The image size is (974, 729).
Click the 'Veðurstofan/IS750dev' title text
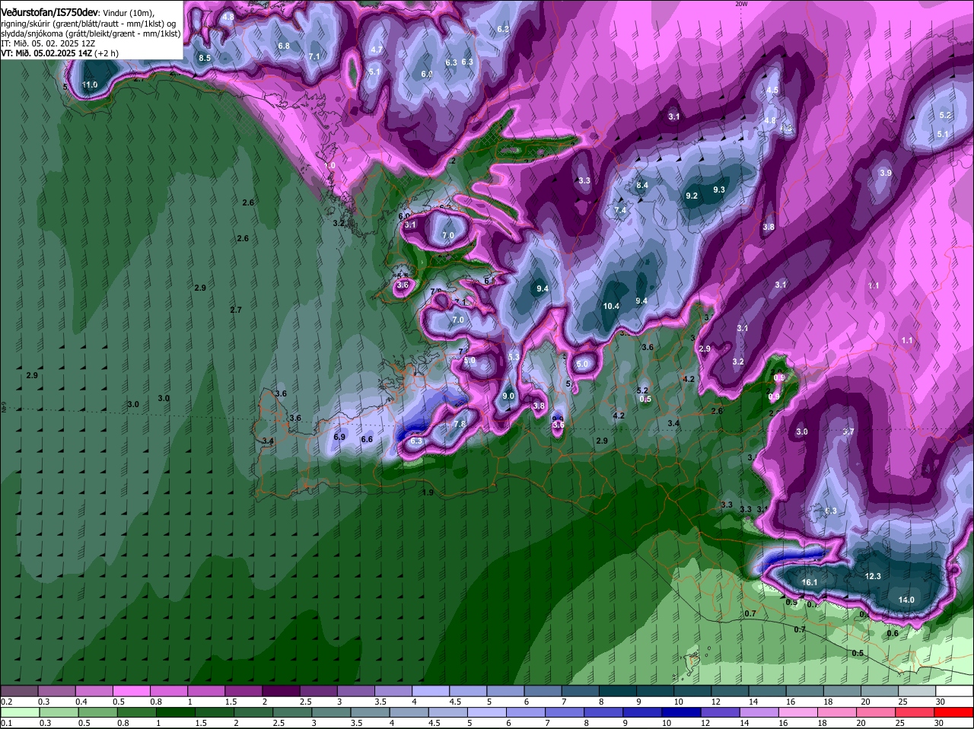tap(49, 13)
